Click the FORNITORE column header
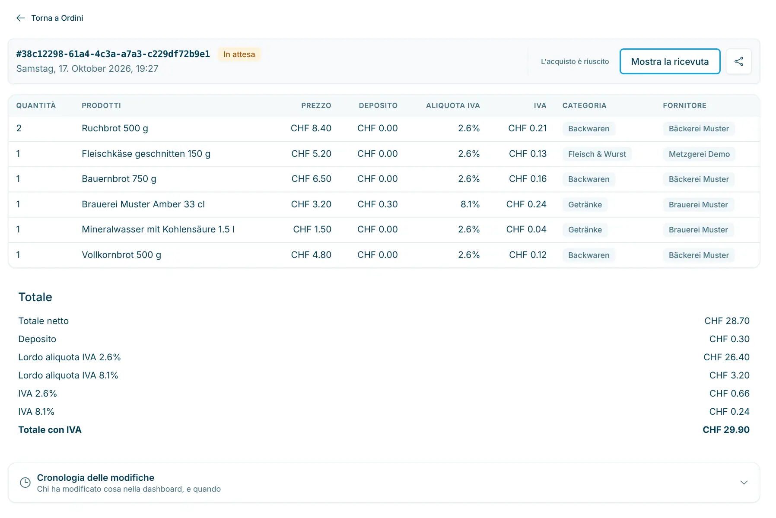 click(x=684, y=105)
